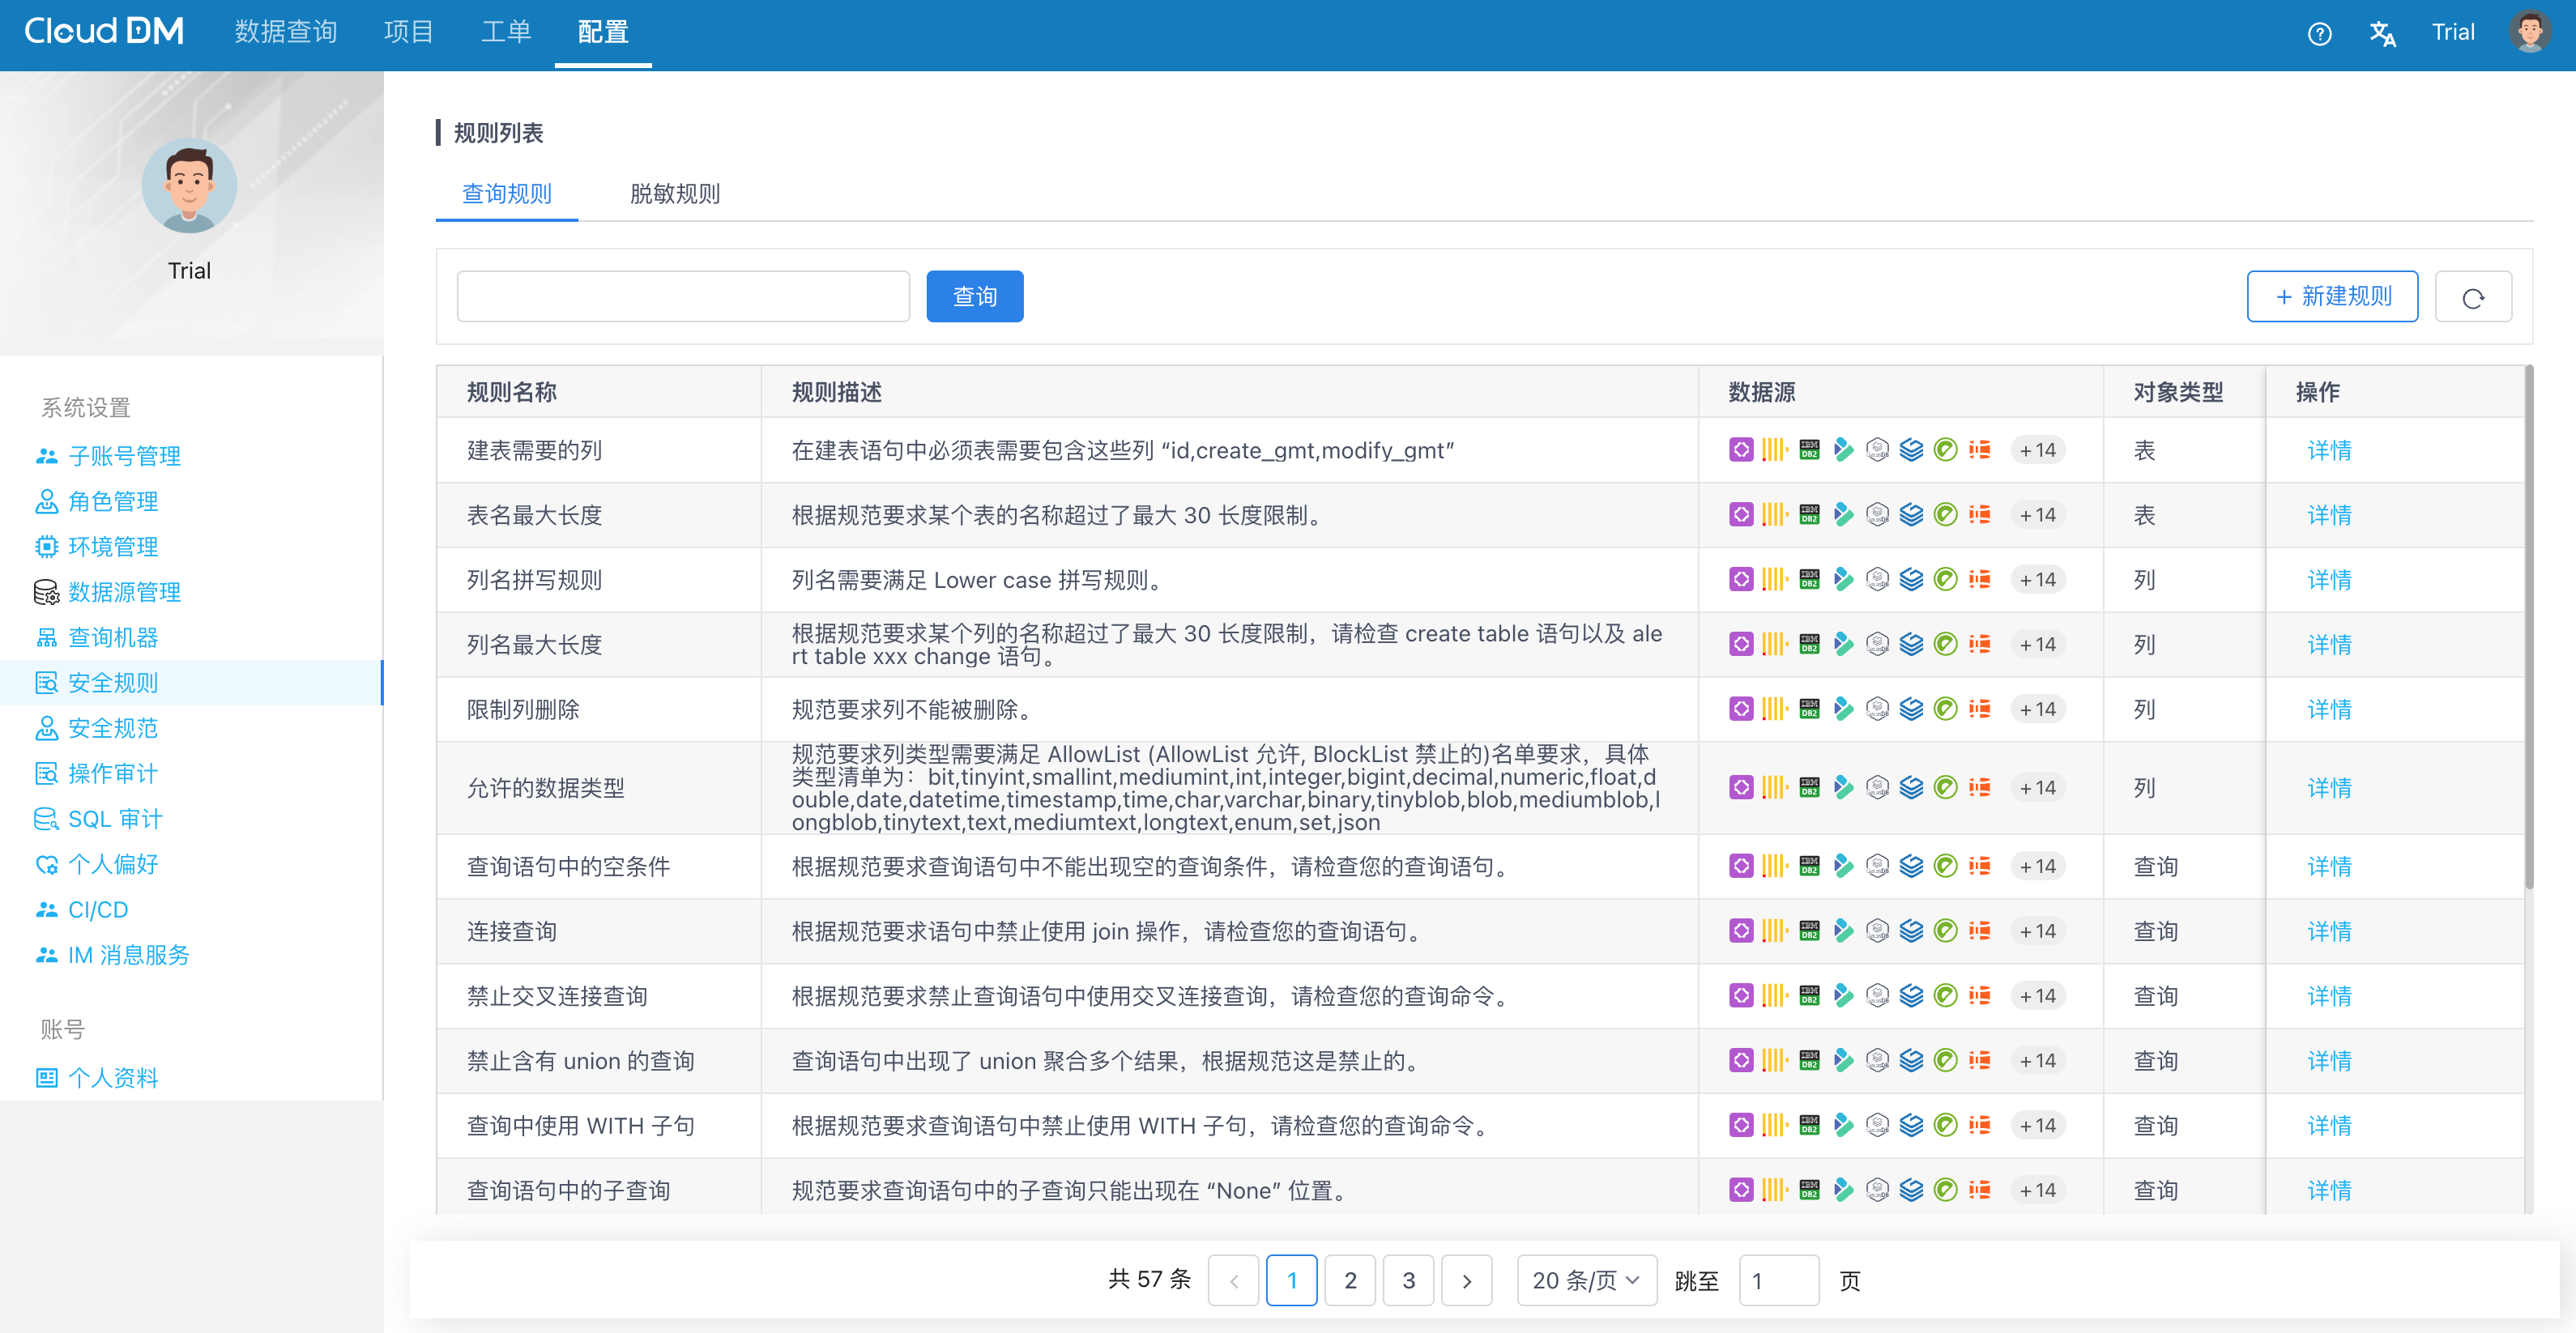
Task: Click the Cloud DM logo
Action: pyautogui.click(x=104, y=32)
